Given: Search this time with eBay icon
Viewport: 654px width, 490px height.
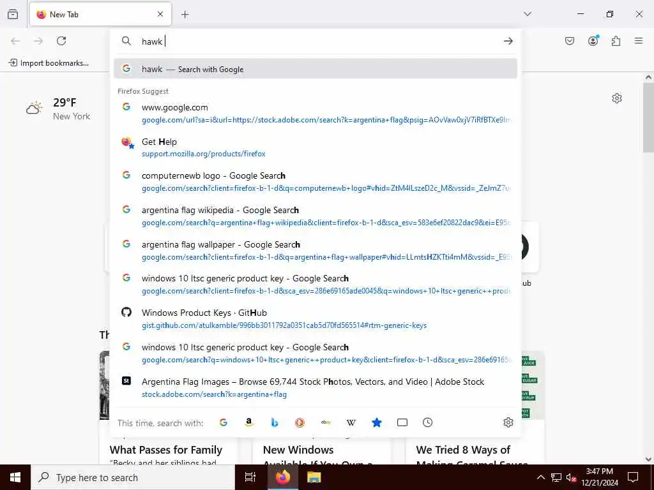Looking at the screenshot, I should (326, 422).
